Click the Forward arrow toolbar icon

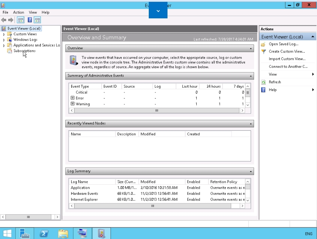pyautogui.click(x=11, y=20)
